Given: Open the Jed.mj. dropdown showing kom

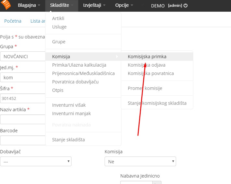Looking at the screenshot, I should (23, 77).
